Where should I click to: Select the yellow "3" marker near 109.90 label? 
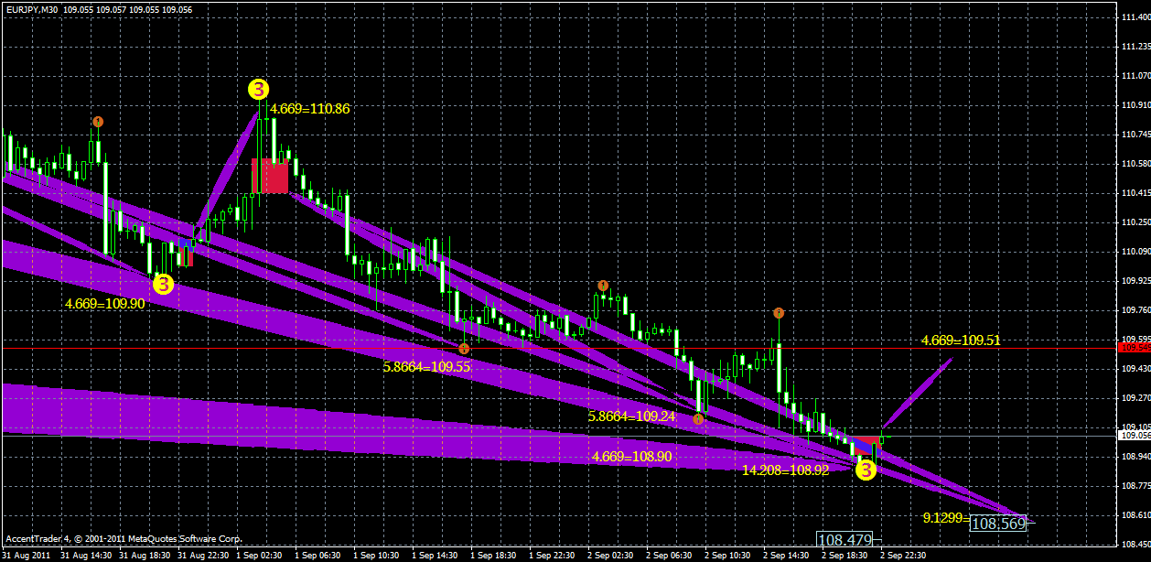(163, 285)
